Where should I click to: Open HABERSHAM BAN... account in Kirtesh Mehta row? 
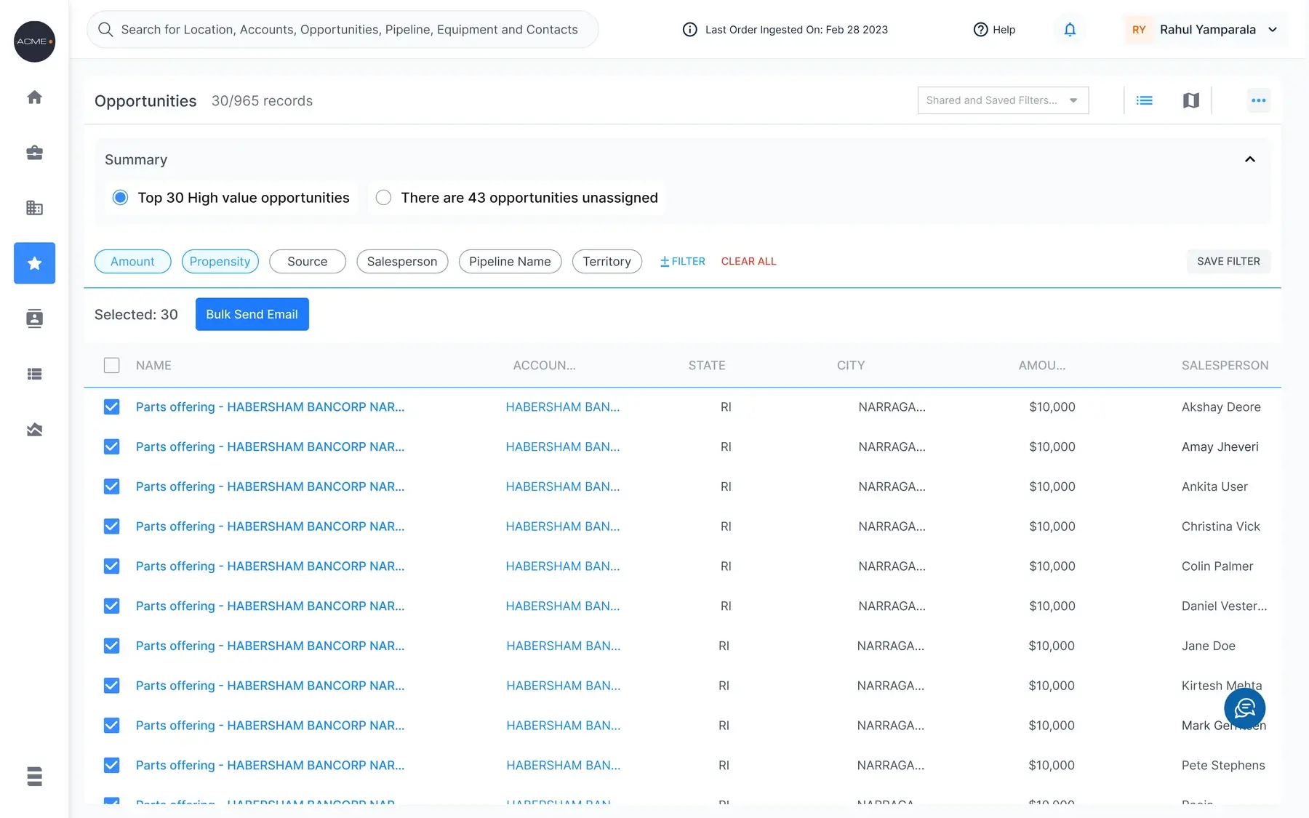(x=563, y=686)
